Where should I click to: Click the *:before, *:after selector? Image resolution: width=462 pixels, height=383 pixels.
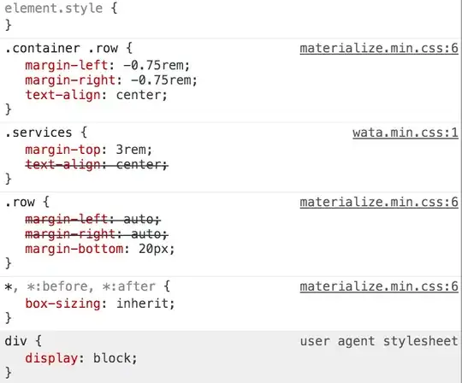point(91,286)
